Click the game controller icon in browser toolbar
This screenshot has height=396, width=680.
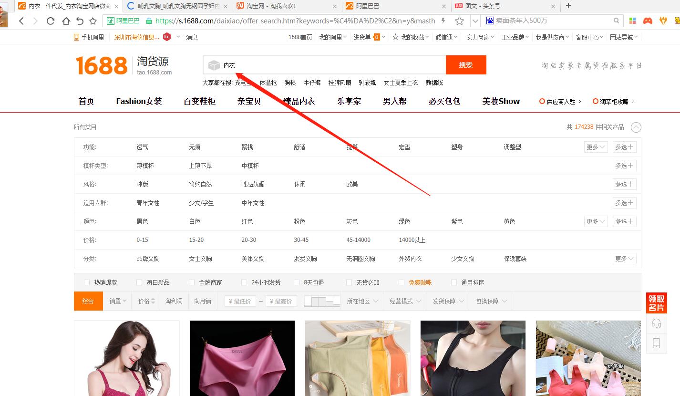click(648, 21)
